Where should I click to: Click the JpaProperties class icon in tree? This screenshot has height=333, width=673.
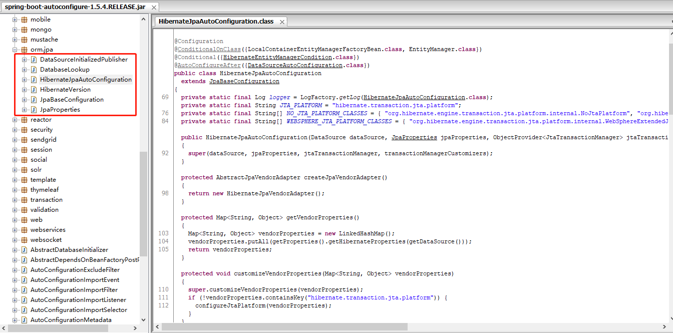pyautogui.click(x=34, y=110)
